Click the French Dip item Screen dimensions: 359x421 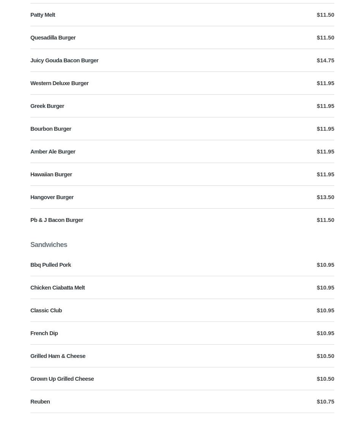point(44,333)
